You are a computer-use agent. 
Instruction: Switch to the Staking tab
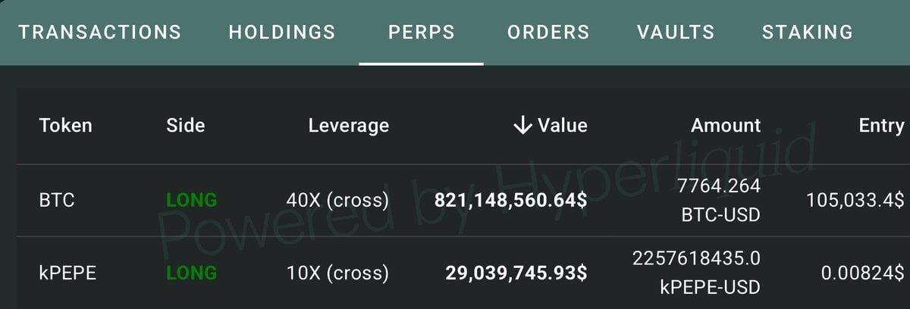click(x=808, y=33)
